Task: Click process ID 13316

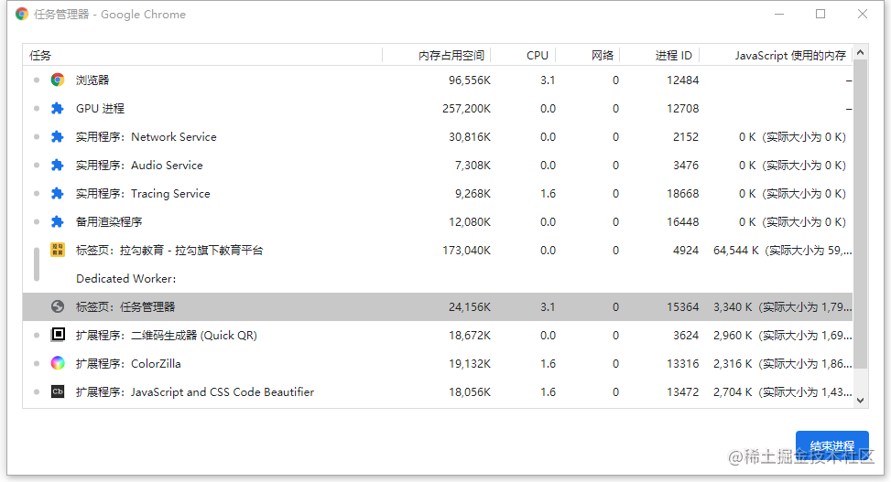Action: click(682, 364)
